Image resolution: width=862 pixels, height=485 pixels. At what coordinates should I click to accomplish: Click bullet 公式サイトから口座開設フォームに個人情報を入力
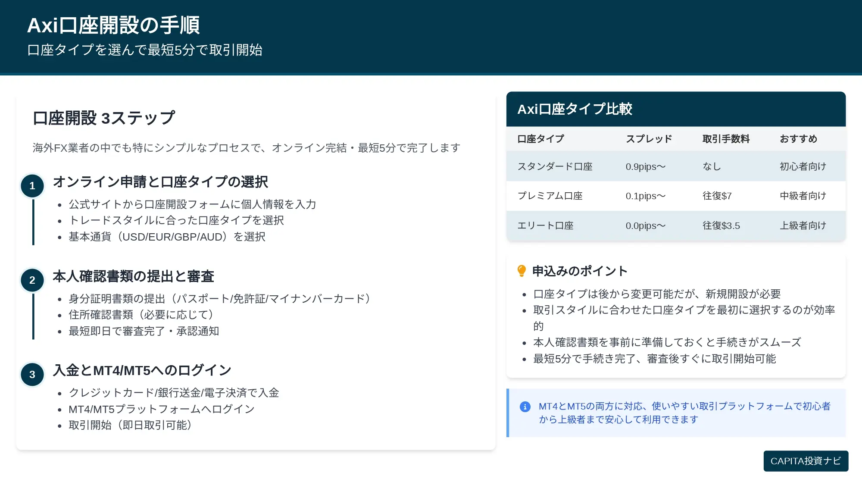click(x=193, y=204)
